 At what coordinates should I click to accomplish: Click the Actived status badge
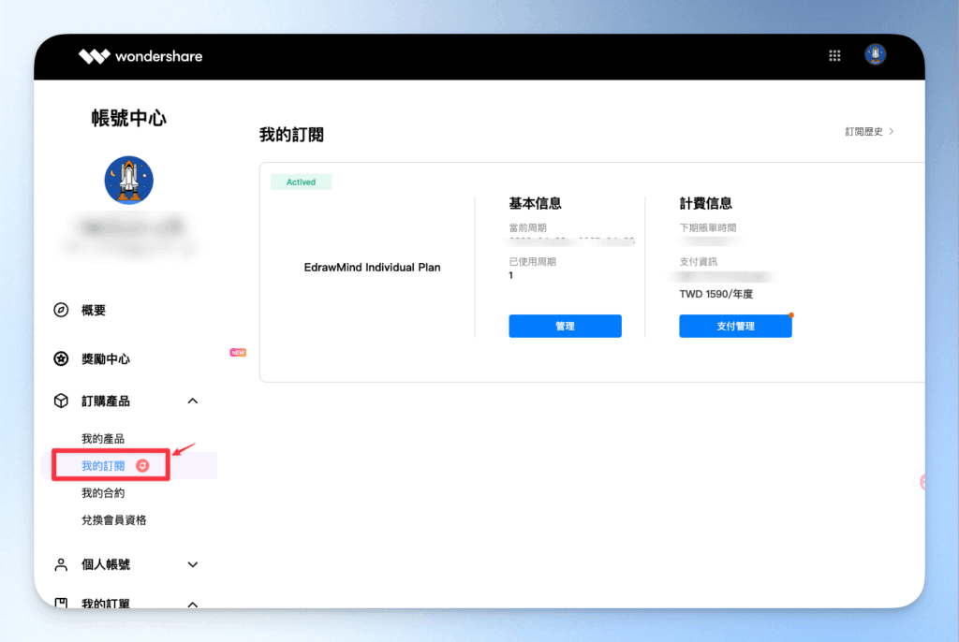pos(301,182)
